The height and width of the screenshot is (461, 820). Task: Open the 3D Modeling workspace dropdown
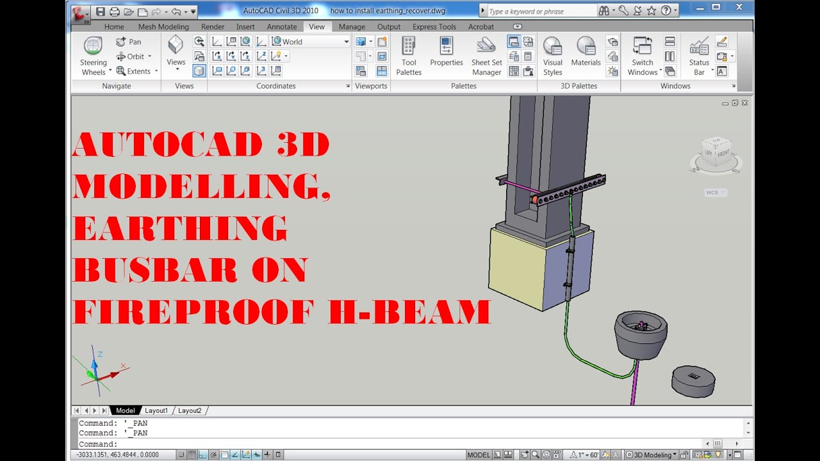[x=650, y=455]
